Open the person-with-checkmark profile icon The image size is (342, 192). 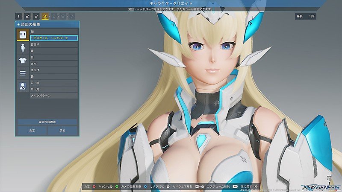[23, 86]
